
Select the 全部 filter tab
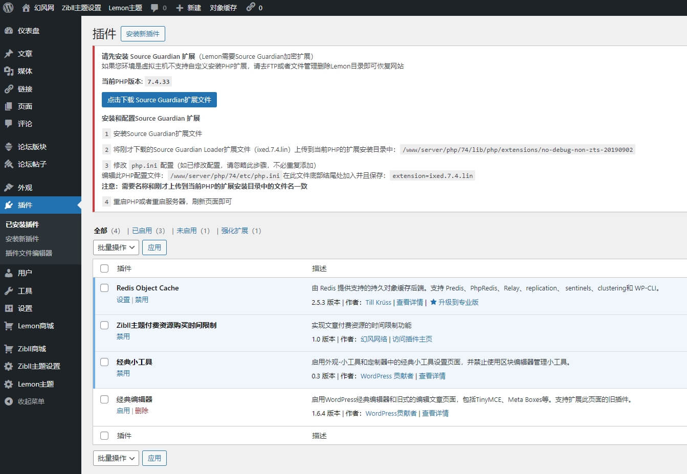point(100,231)
